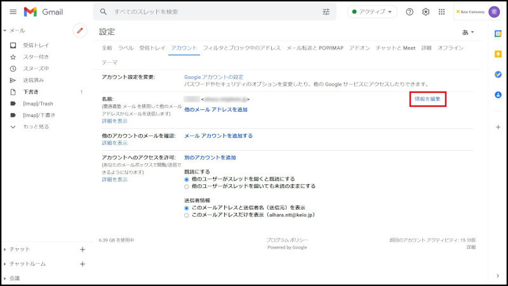Open the settings gear icon
The height and width of the screenshot is (286, 508).
point(426,12)
